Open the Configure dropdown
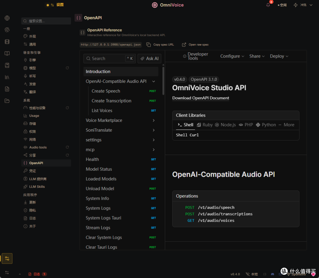Screen dimensions: 319x278 tap(232, 56)
